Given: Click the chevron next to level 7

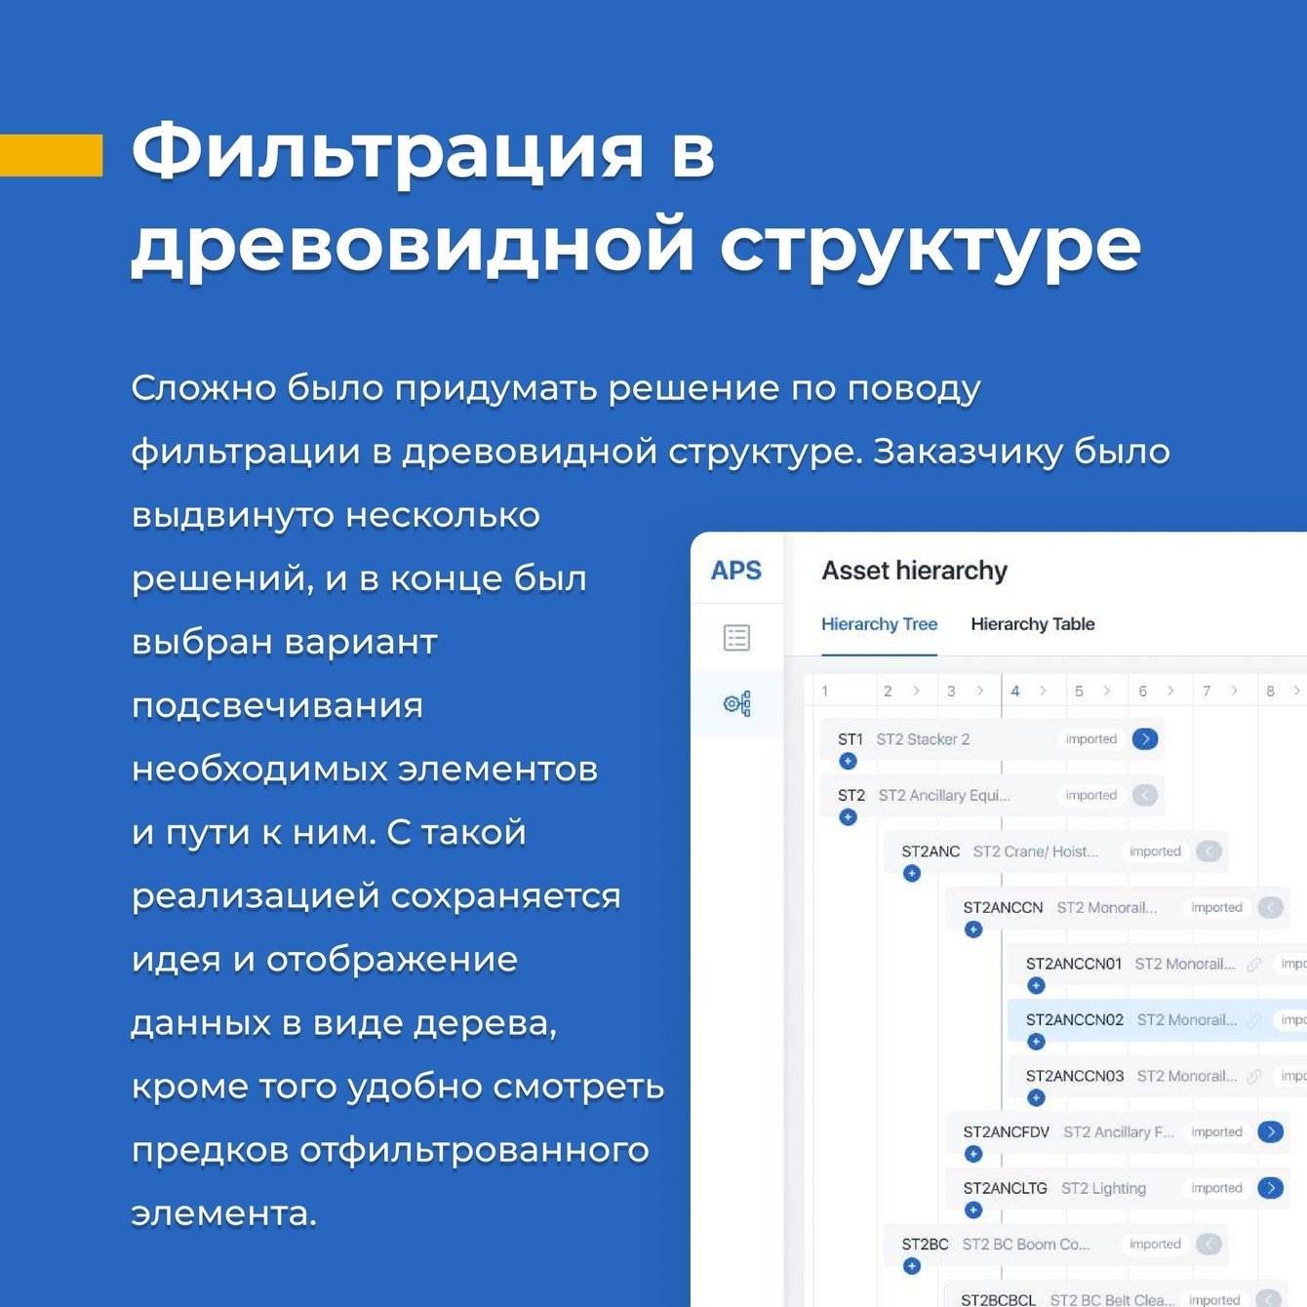Looking at the screenshot, I should pos(1235,691).
